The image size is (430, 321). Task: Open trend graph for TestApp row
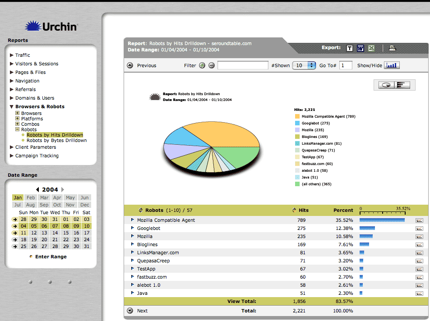[x=419, y=269]
